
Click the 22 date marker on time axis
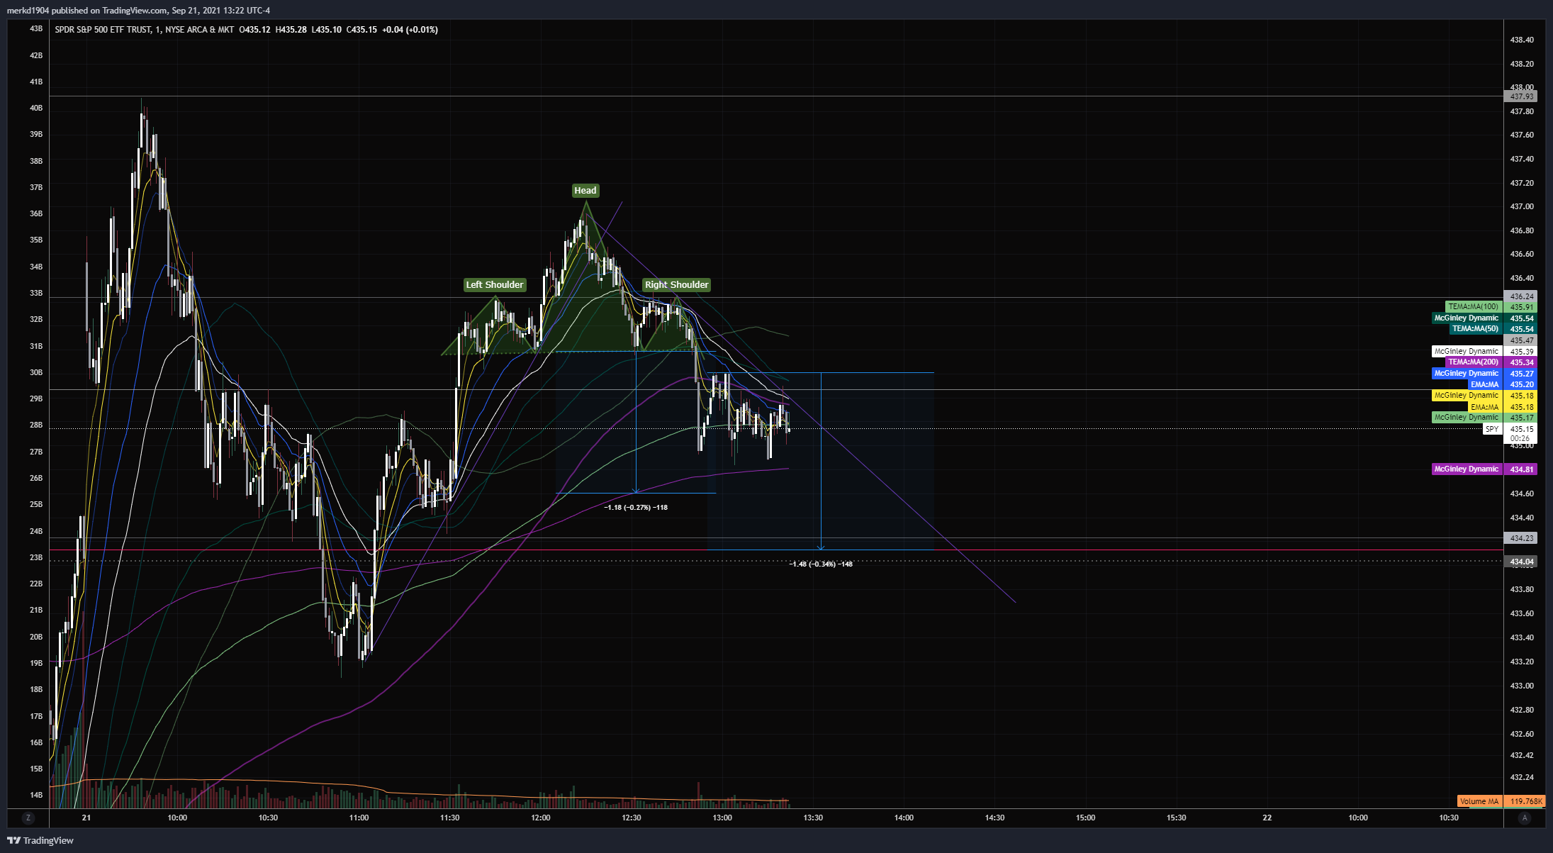(x=1267, y=818)
